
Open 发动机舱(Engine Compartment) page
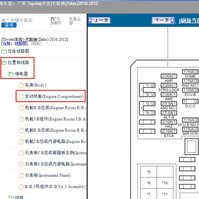[x=54, y=96]
